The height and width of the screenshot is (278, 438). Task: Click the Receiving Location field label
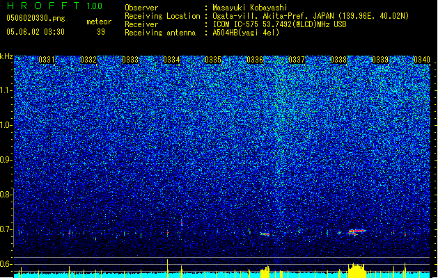click(x=162, y=16)
